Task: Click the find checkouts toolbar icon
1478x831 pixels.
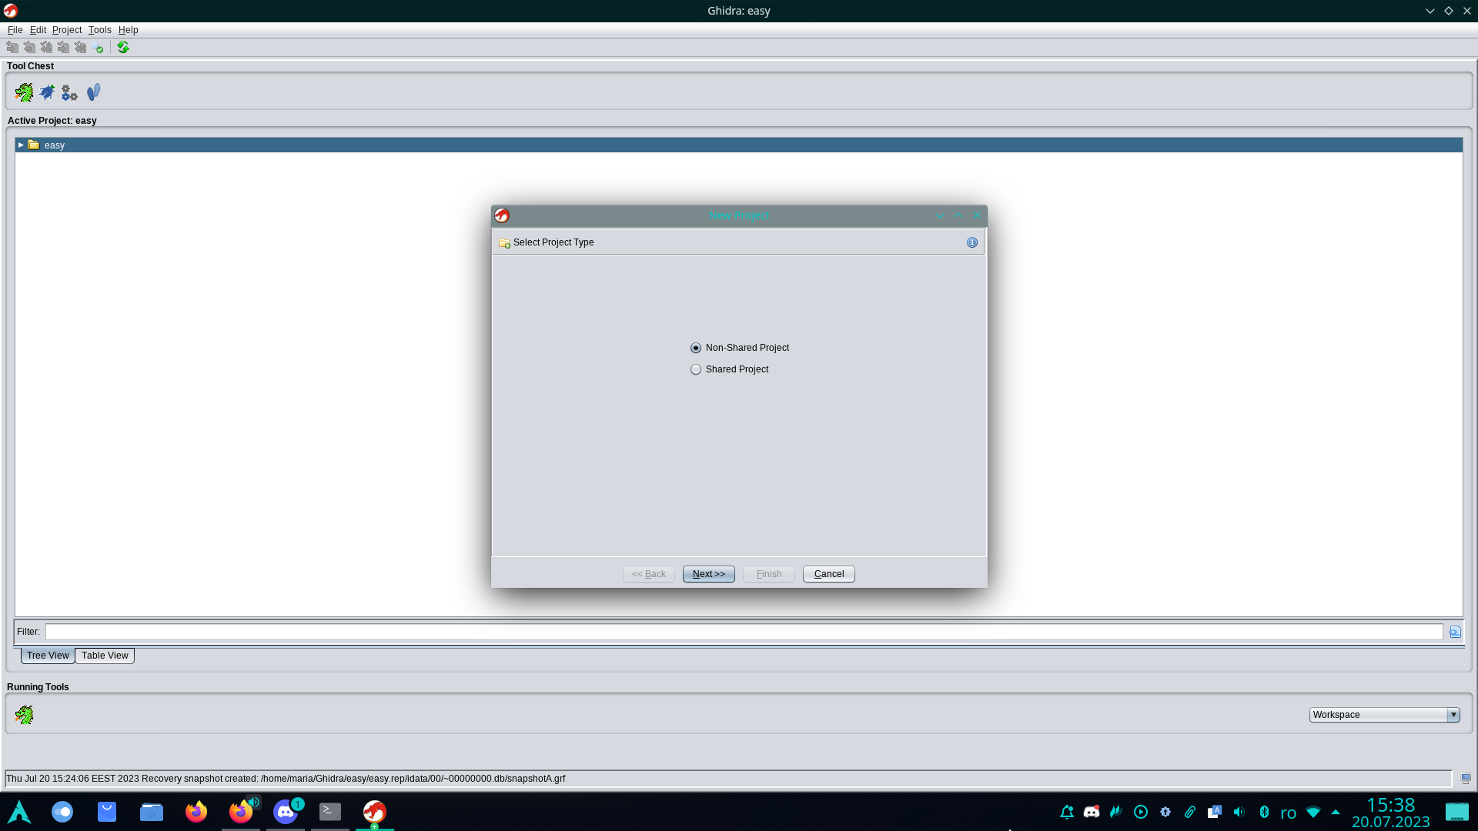Action: point(98,48)
